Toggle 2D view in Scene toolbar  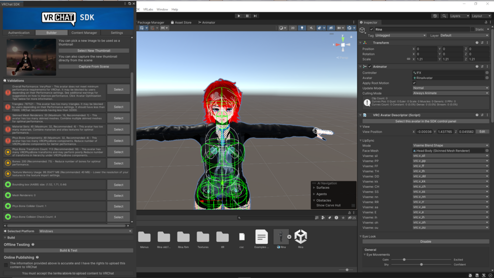tap(292, 28)
